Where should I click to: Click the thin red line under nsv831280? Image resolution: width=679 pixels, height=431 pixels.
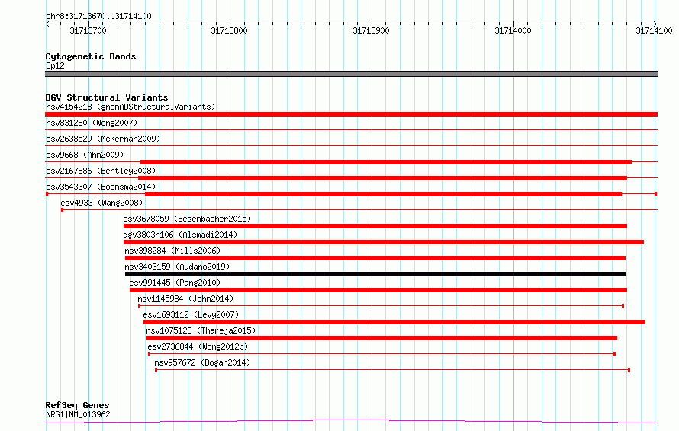click(x=351, y=129)
